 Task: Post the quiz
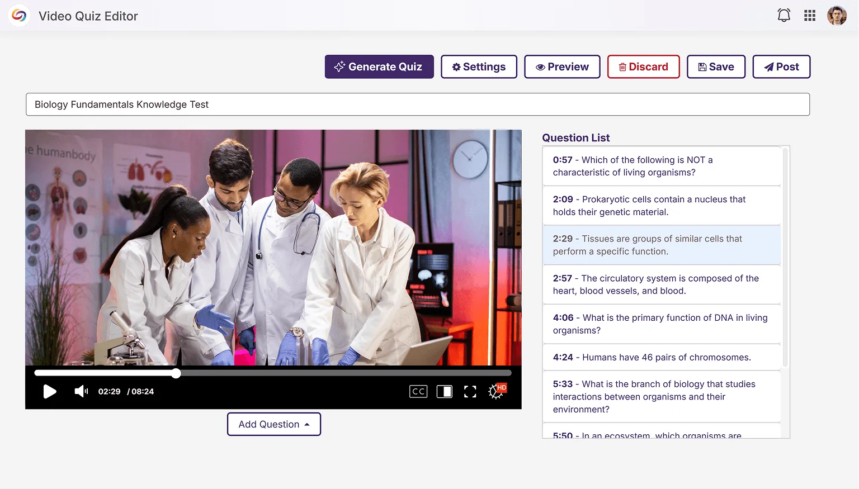pos(781,67)
